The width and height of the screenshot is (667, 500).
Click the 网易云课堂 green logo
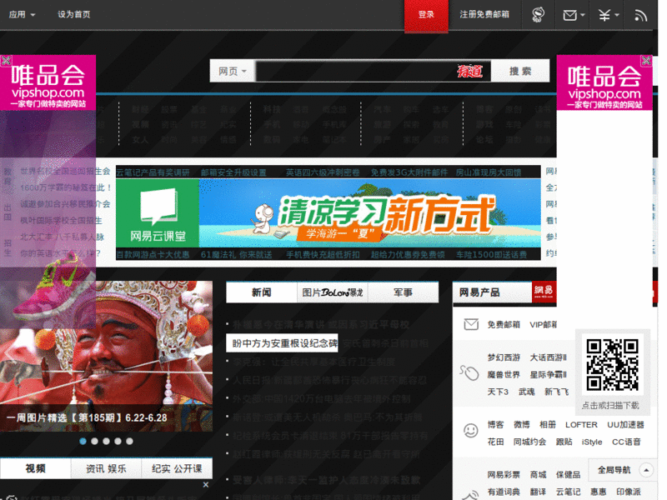(x=158, y=213)
